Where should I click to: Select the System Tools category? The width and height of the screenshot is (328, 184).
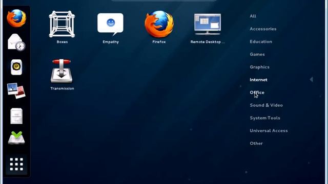click(x=265, y=118)
